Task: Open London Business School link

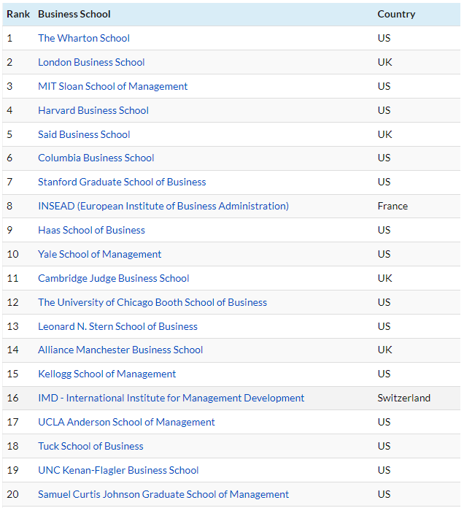Action: 91,62
